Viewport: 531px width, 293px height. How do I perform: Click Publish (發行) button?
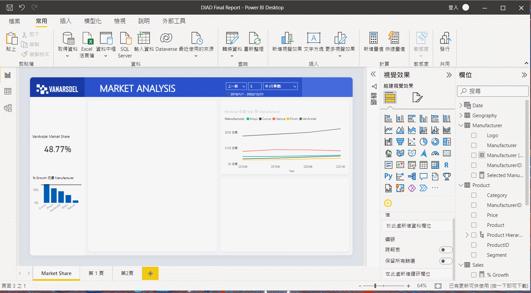click(445, 42)
